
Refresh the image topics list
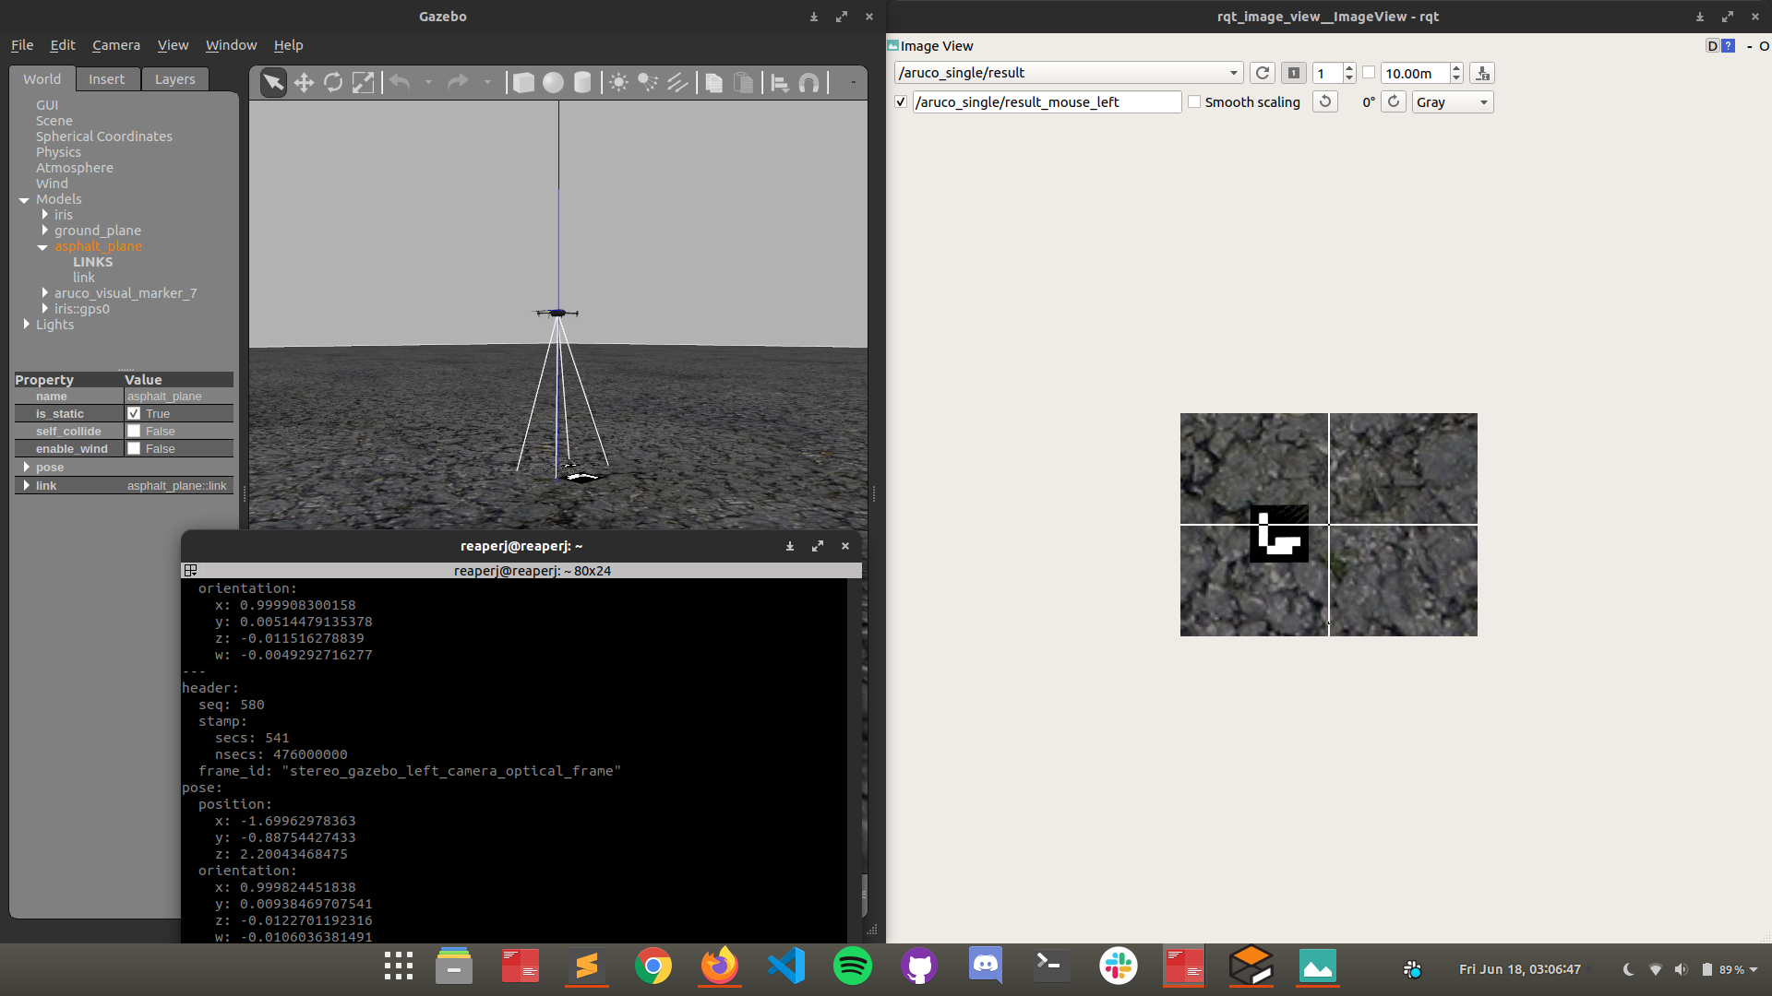(x=1263, y=73)
